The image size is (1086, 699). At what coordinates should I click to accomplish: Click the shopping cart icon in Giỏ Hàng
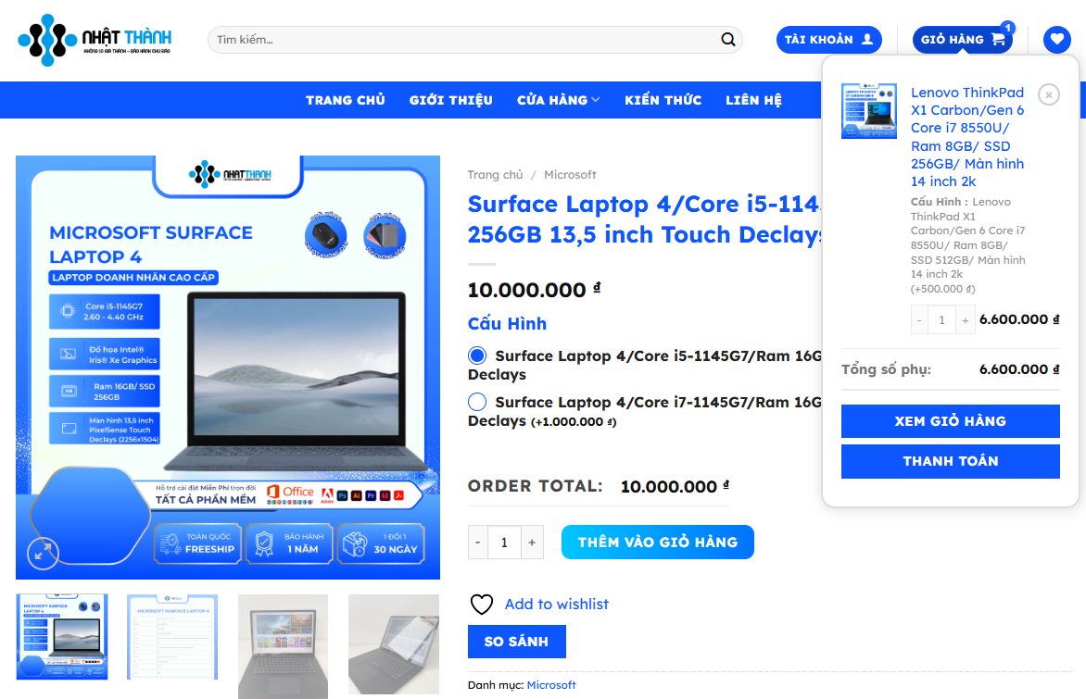(998, 40)
